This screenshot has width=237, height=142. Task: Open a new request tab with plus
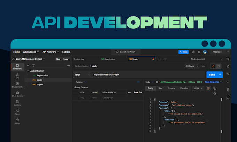[159, 59]
